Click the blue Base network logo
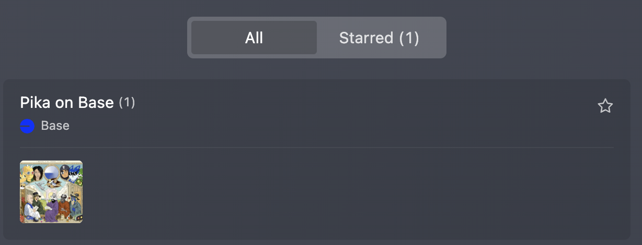Image resolution: width=642 pixels, height=245 pixels. click(x=27, y=126)
